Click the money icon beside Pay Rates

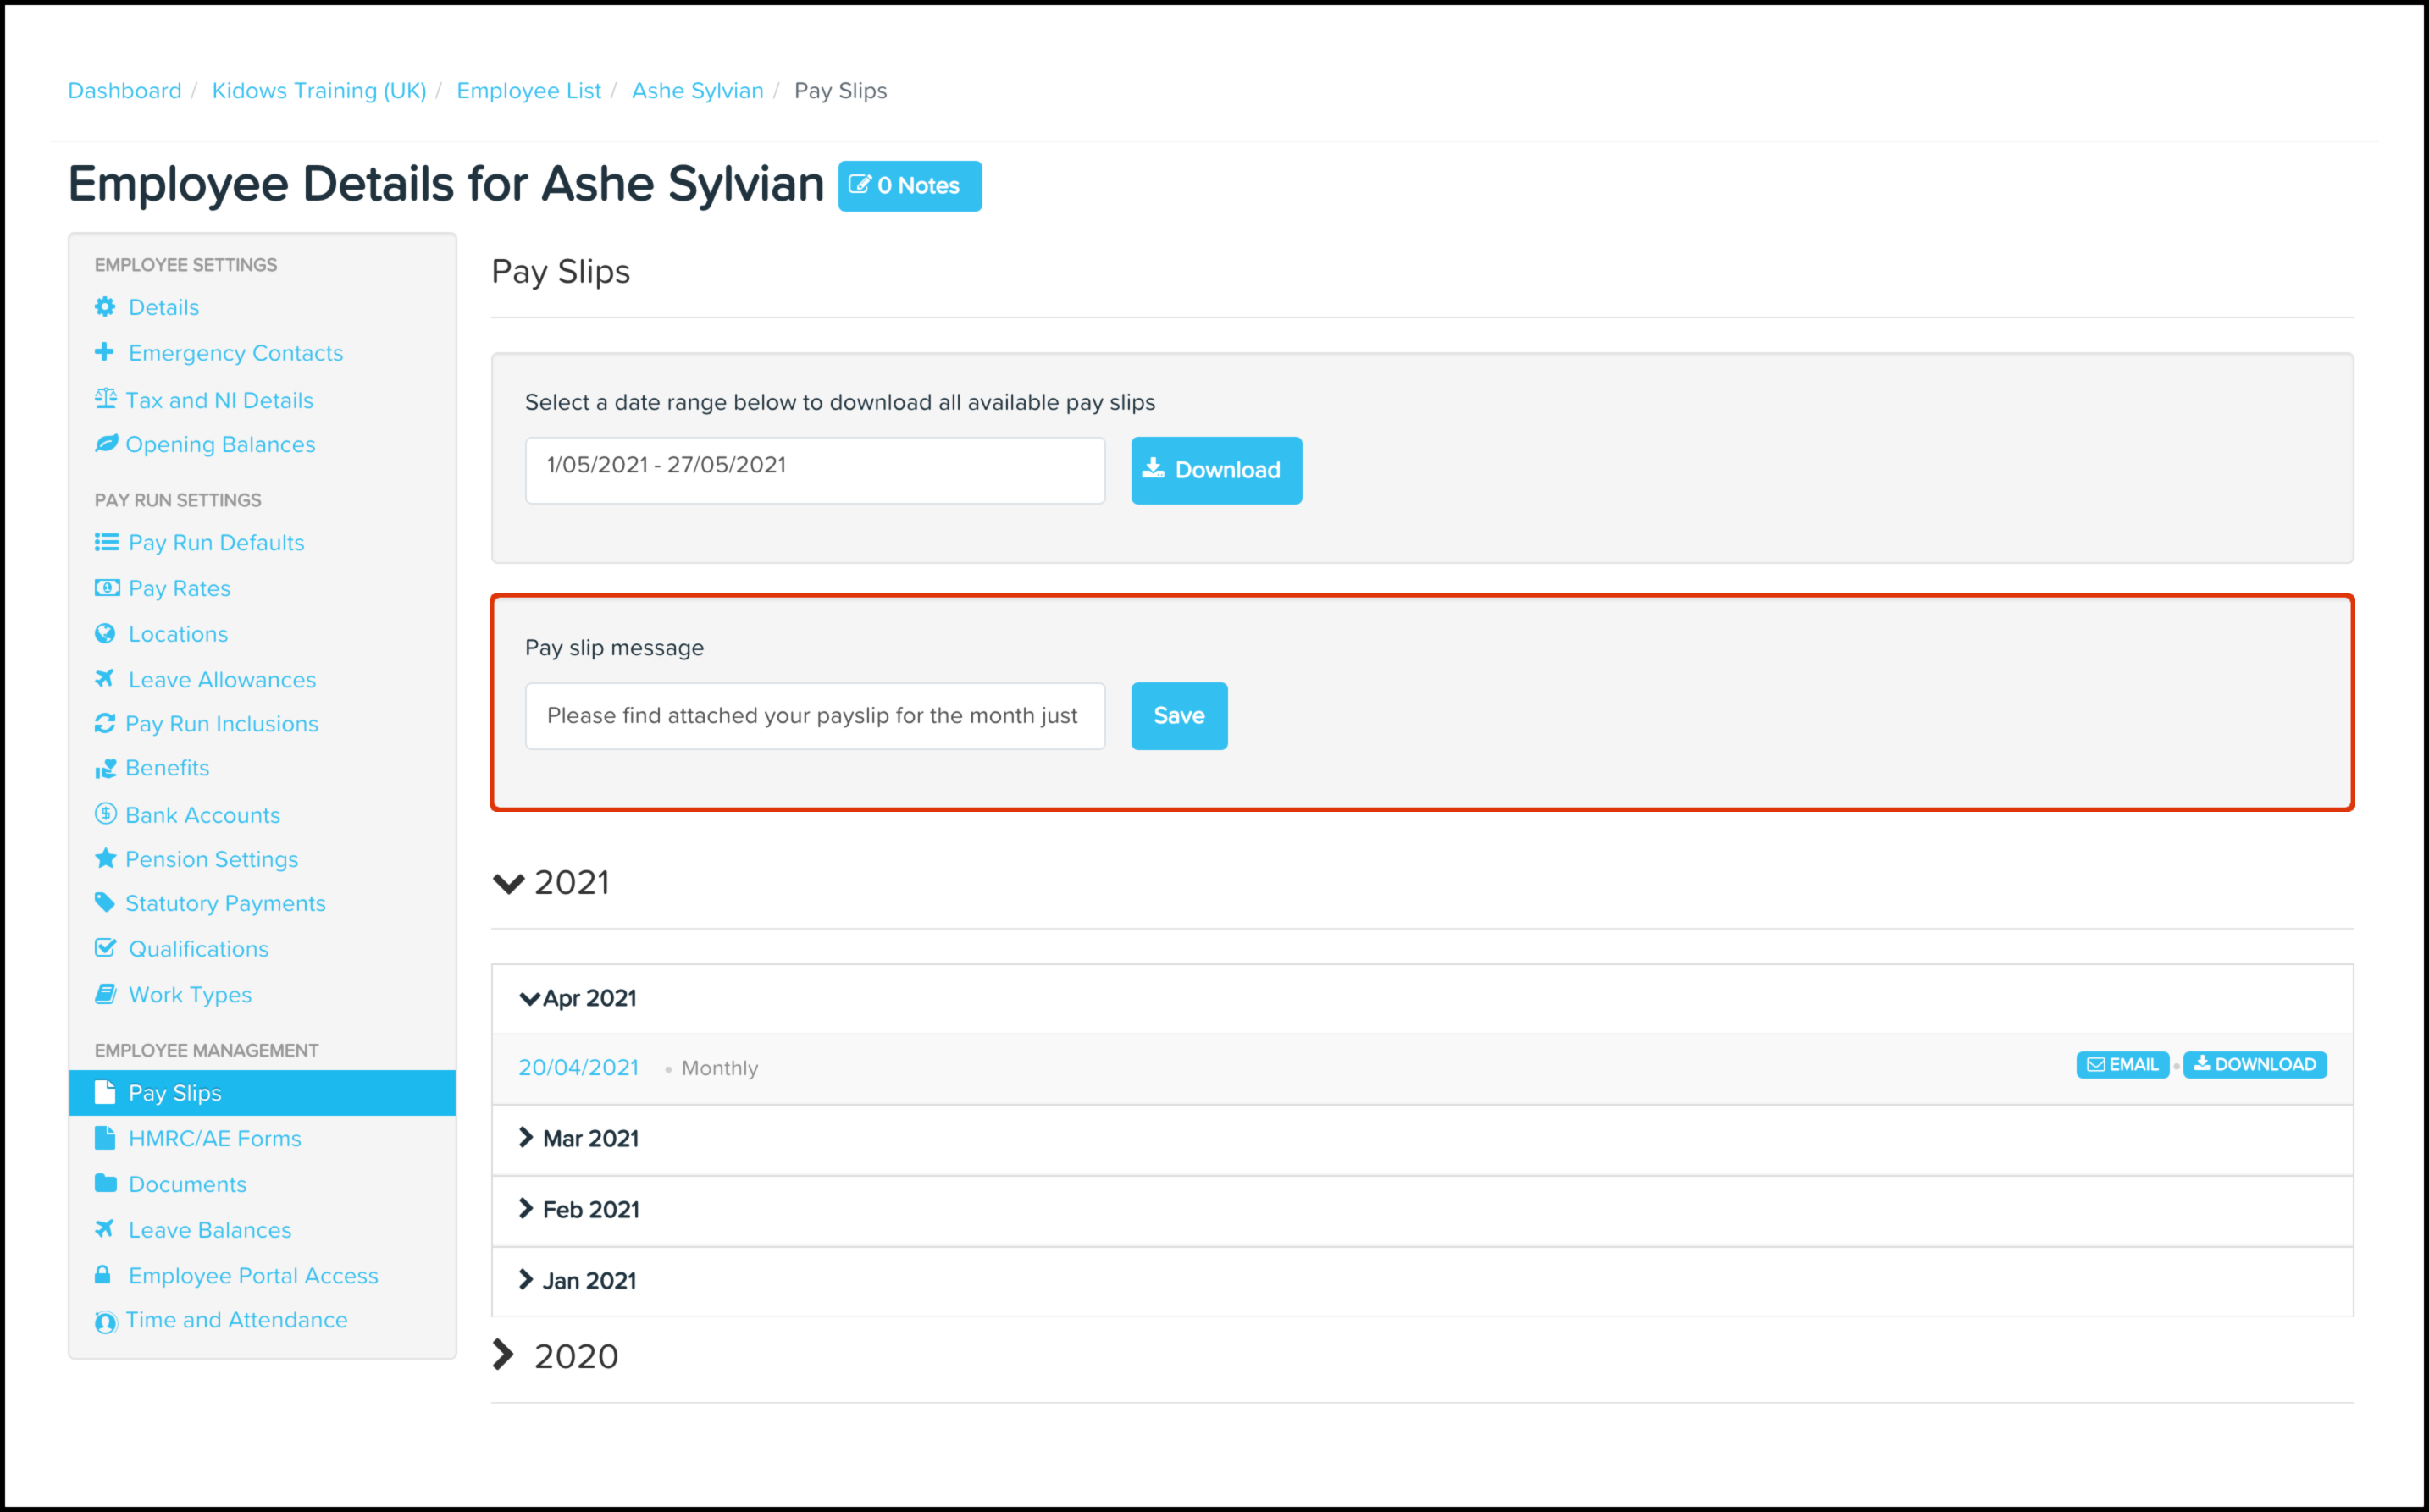pyautogui.click(x=106, y=588)
